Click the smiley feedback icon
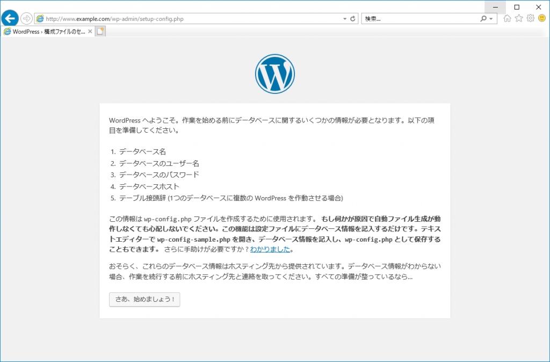Viewport: 550px width, 362px height. [542, 18]
